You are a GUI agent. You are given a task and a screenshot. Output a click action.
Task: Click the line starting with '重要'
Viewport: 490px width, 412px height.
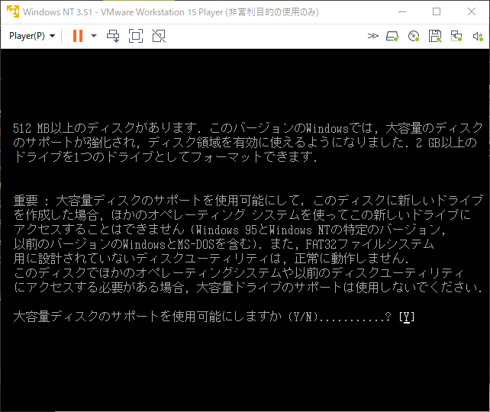point(248,201)
